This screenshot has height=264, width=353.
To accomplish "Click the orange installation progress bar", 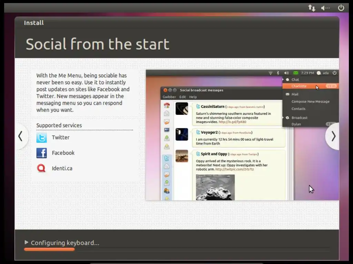I will pyautogui.click(x=49, y=249).
